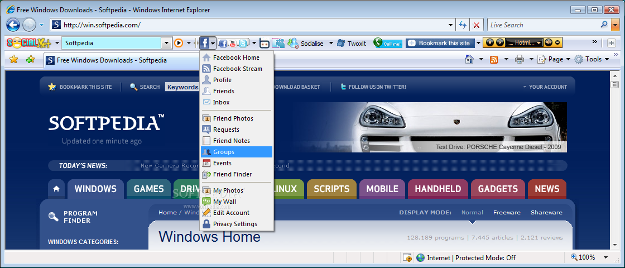Click the Program Finder magnifier icon
Image resolution: width=625 pixels, height=268 pixels.
pos(54,217)
